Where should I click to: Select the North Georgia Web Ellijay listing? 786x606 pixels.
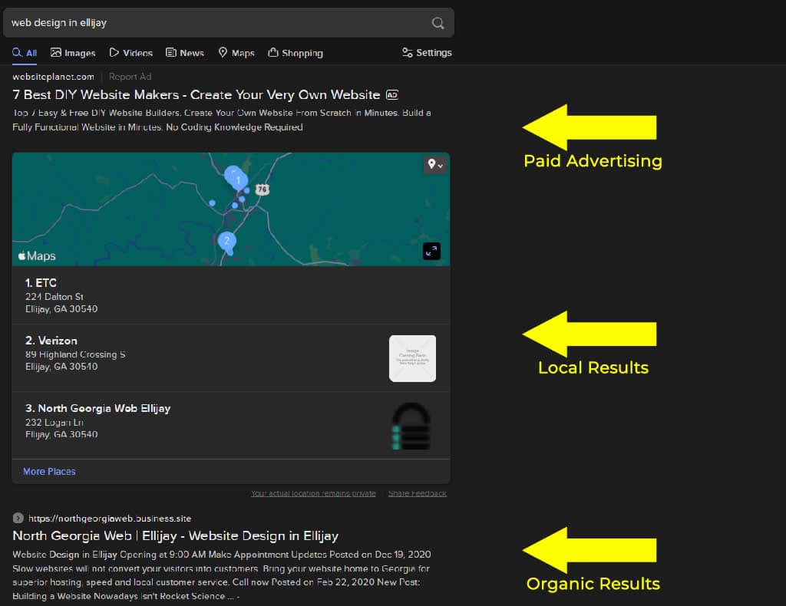coord(231,425)
